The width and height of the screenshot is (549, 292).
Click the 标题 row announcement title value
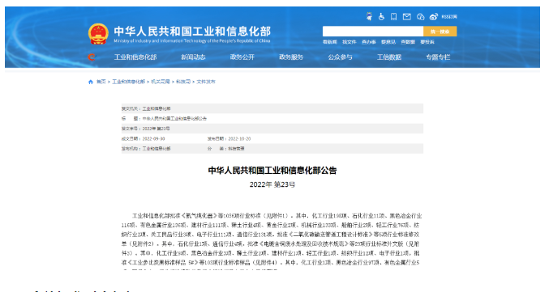[x=174, y=119]
